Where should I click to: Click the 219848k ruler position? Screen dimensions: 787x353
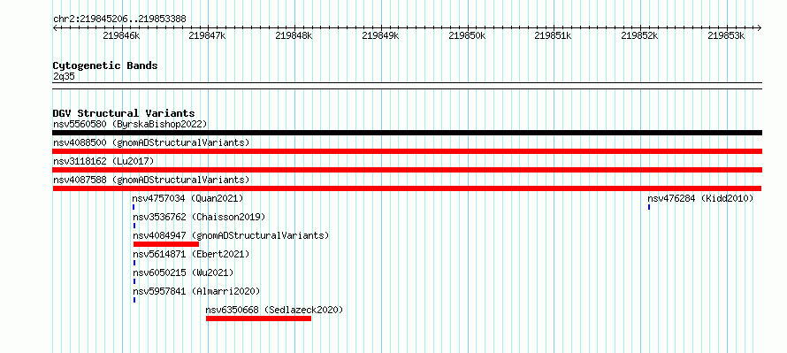tap(294, 35)
